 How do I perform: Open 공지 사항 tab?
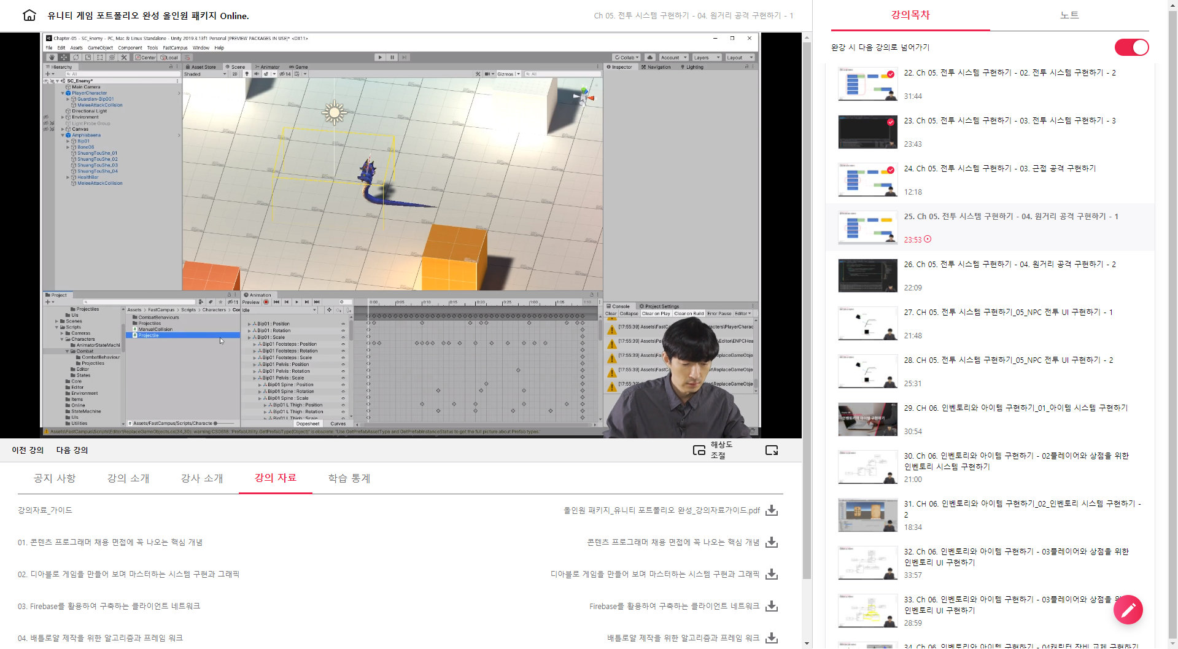click(55, 478)
